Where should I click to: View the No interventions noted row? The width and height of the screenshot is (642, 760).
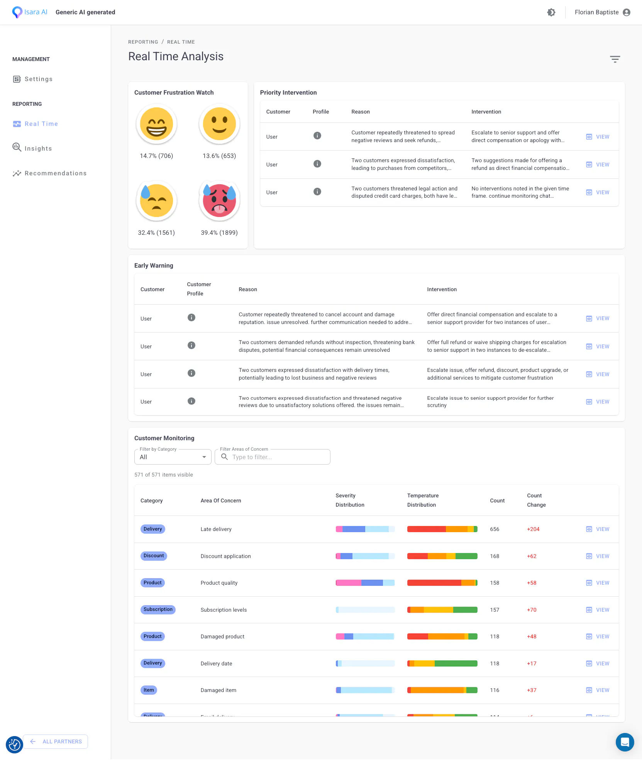[x=598, y=192]
